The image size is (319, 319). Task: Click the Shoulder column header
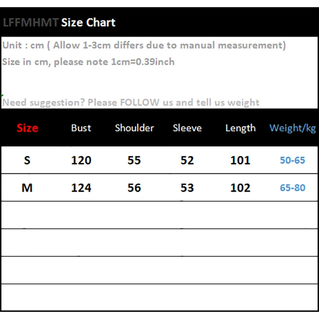(x=134, y=128)
